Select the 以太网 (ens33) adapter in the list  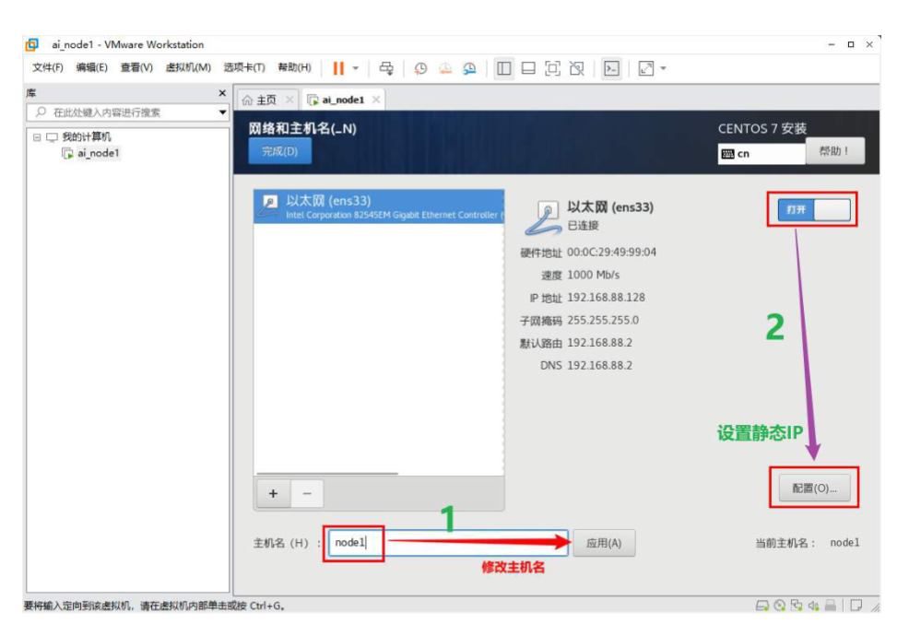[379, 206]
